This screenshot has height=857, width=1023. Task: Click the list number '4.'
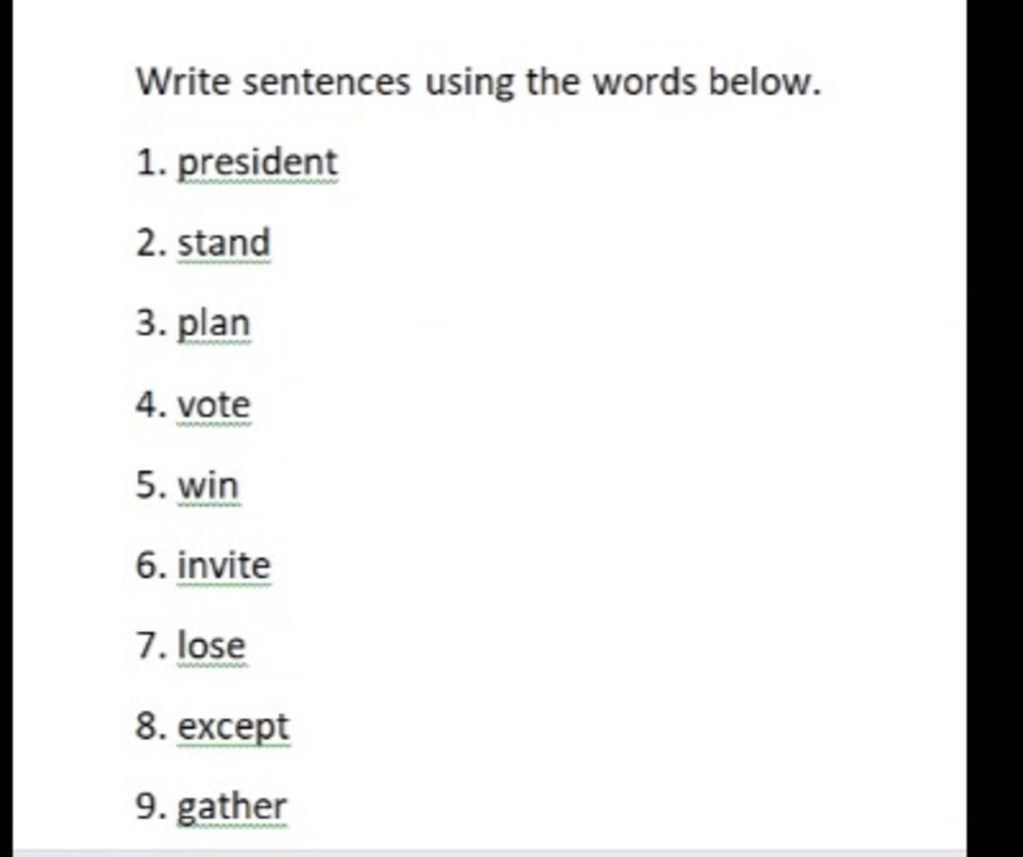152,405
